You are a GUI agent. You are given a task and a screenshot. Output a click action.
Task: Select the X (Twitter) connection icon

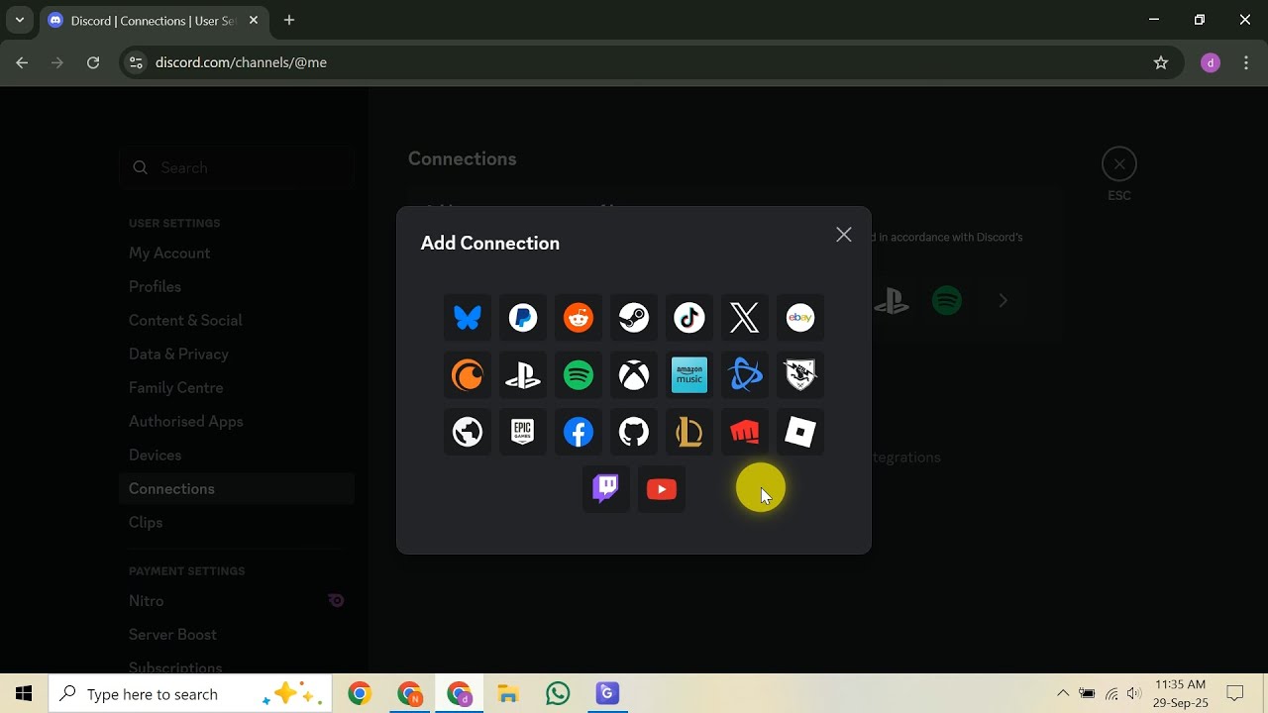point(745,318)
